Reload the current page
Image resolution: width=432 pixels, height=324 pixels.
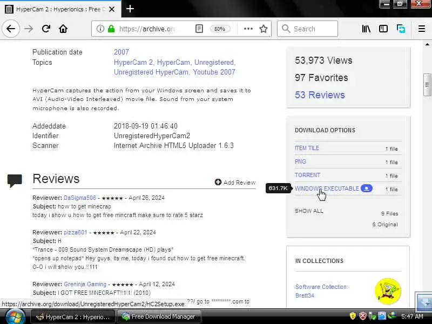46,29
